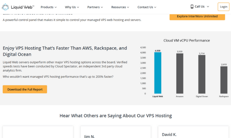Screen dimensions: 231x138
Task: Expand the Products menu chevron
Action: (56, 7)
